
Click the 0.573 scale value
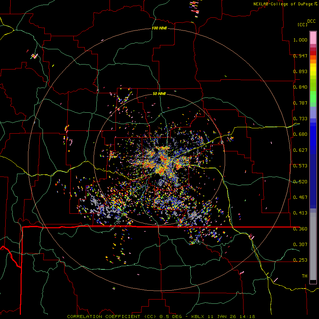coord(300,166)
